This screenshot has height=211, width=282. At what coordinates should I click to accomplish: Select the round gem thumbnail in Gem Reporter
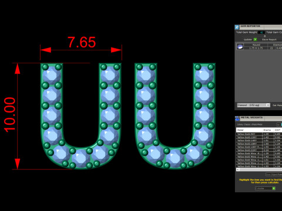tap(240, 46)
